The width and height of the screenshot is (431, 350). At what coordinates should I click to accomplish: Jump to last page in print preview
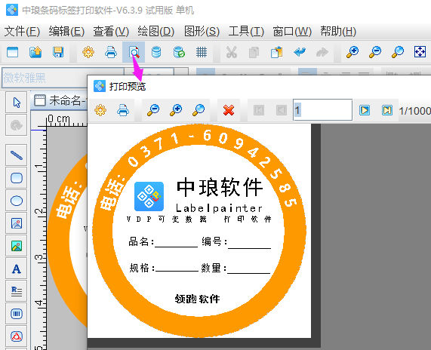387,110
